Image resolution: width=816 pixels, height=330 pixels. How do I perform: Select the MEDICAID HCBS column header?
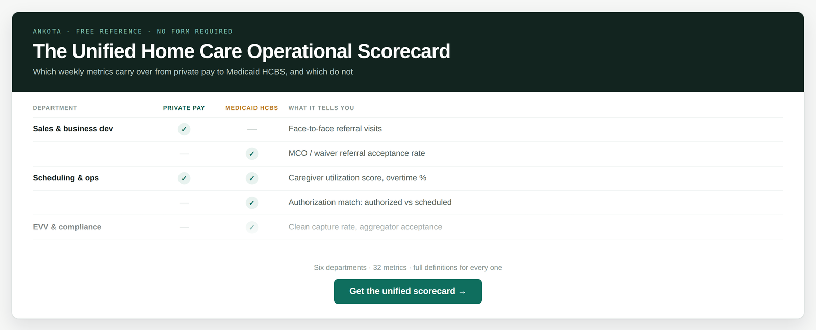click(x=252, y=108)
